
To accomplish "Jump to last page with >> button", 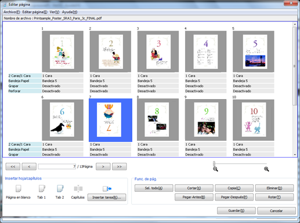I will click(x=120, y=167).
